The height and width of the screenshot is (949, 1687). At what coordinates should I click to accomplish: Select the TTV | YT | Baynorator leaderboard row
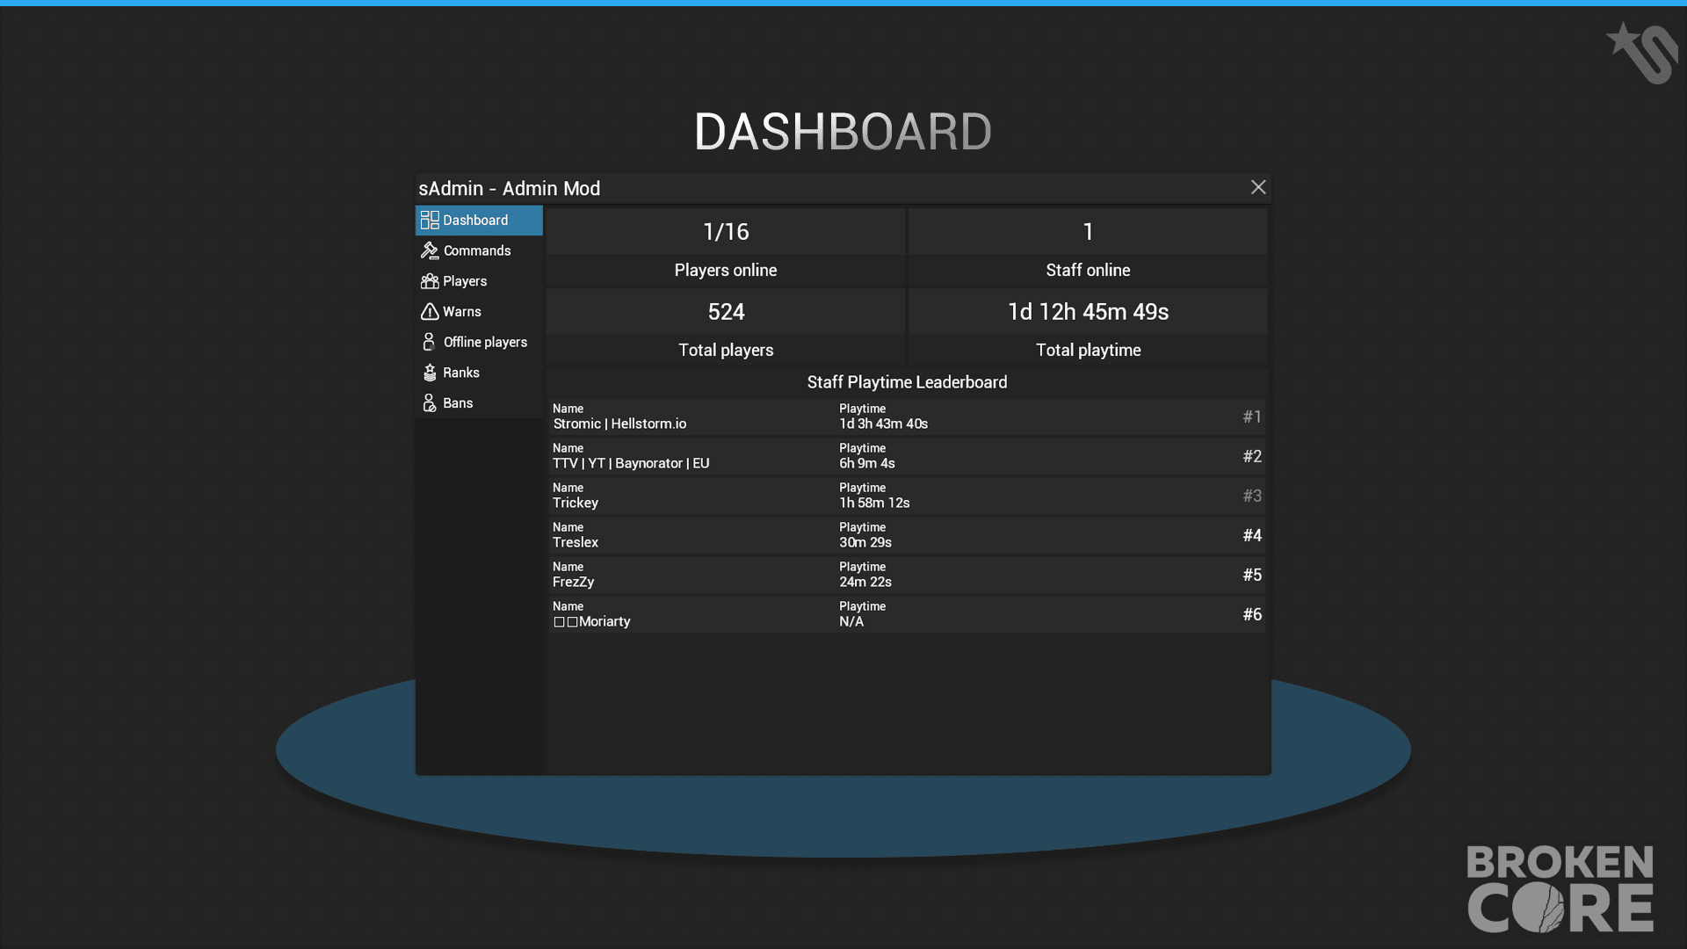(x=907, y=456)
